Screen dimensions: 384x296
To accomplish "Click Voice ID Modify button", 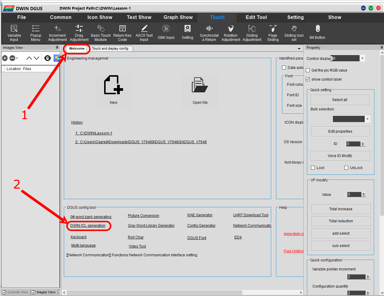I will (340, 156).
